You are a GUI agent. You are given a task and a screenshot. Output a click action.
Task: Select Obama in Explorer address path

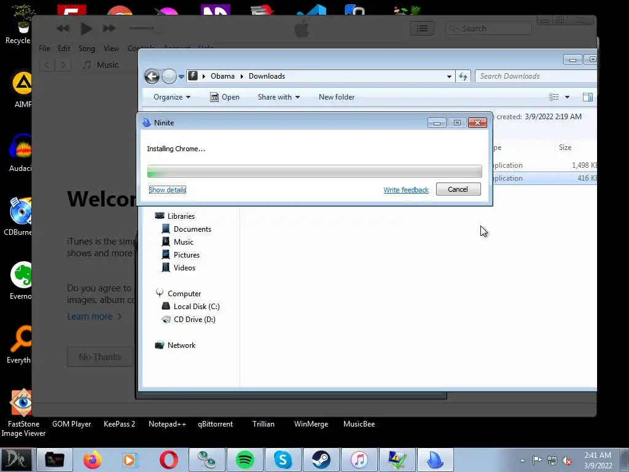[222, 76]
